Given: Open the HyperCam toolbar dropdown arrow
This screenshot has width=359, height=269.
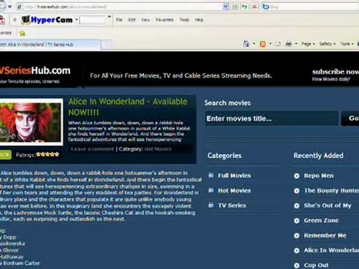Looking at the screenshot, I should coord(77,20).
